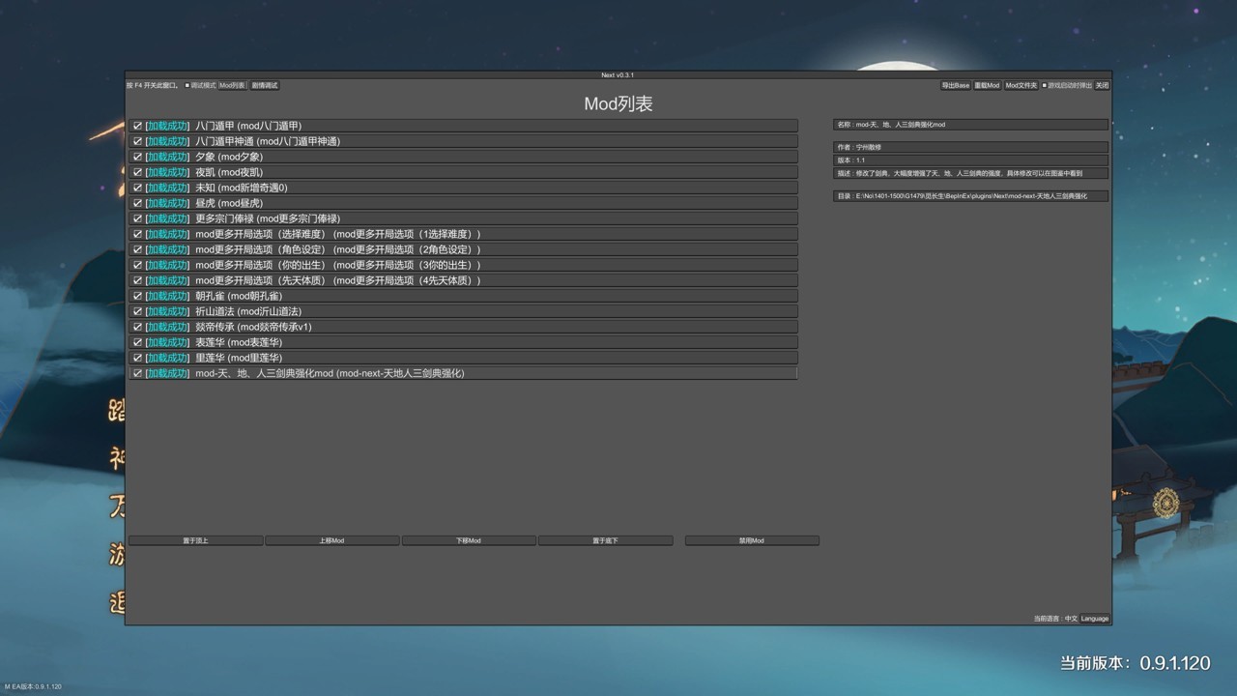Uncheck the 祈山道法 mod checkbox
Viewport: 1237px width, 696px height.
pos(137,311)
